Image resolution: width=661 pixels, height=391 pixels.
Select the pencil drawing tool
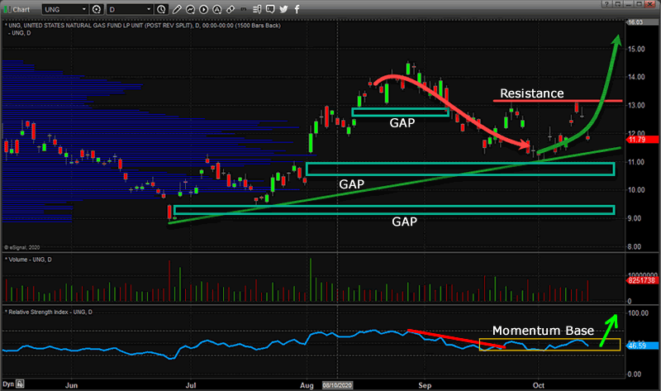tap(177, 9)
